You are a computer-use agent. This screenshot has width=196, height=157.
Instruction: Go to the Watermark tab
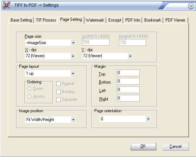click(x=95, y=20)
